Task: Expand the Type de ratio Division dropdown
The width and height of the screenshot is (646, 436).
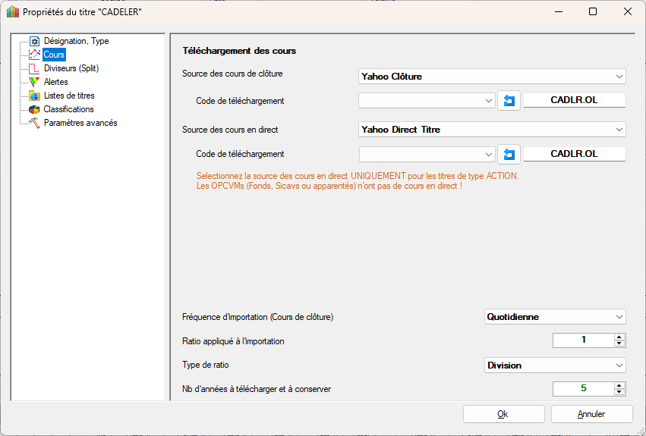Action: tap(555, 365)
